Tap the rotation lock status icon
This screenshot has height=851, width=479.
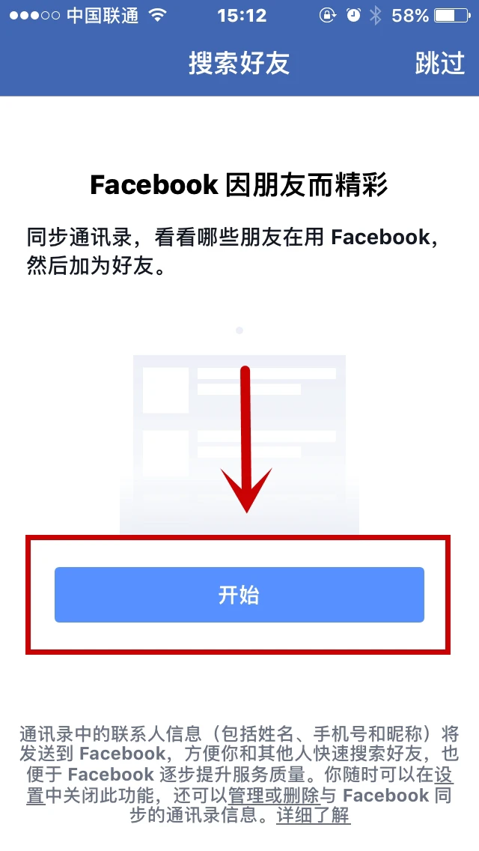pos(328,15)
